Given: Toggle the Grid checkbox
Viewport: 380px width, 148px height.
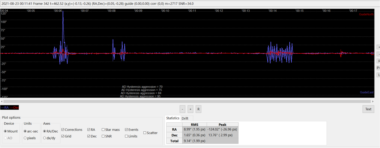Looking at the screenshot, I should (x=66, y=136).
